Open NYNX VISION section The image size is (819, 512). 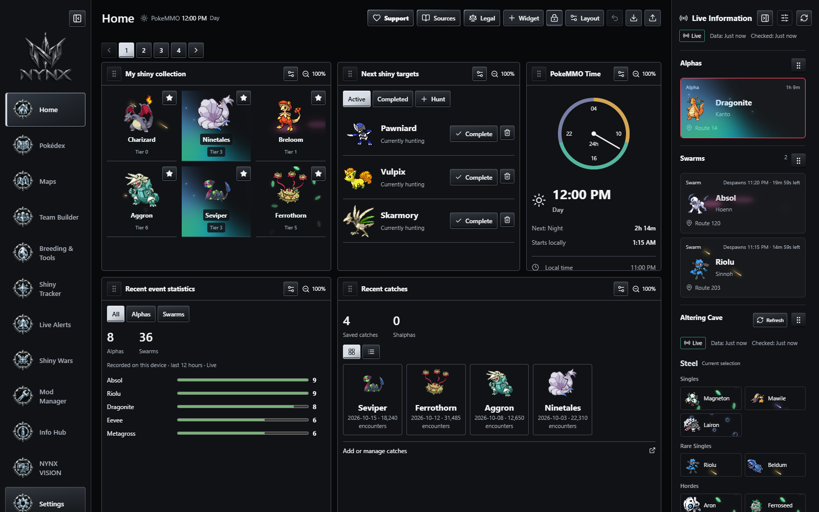(45, 468)
